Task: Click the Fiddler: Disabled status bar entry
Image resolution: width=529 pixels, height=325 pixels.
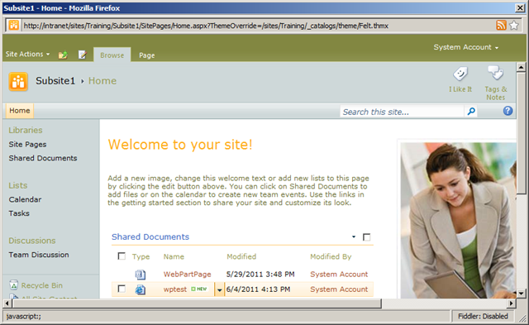Action: click(x=483, y=316)
